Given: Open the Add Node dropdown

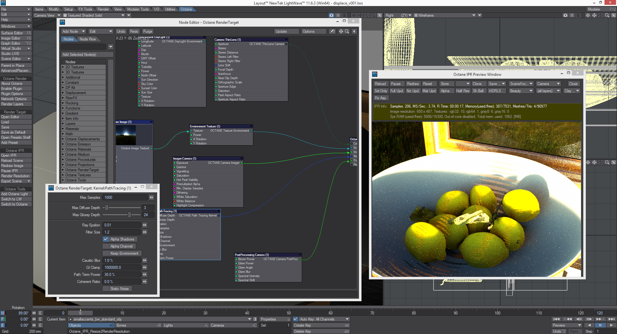Looking at the screenshot, I should (74, 31).
